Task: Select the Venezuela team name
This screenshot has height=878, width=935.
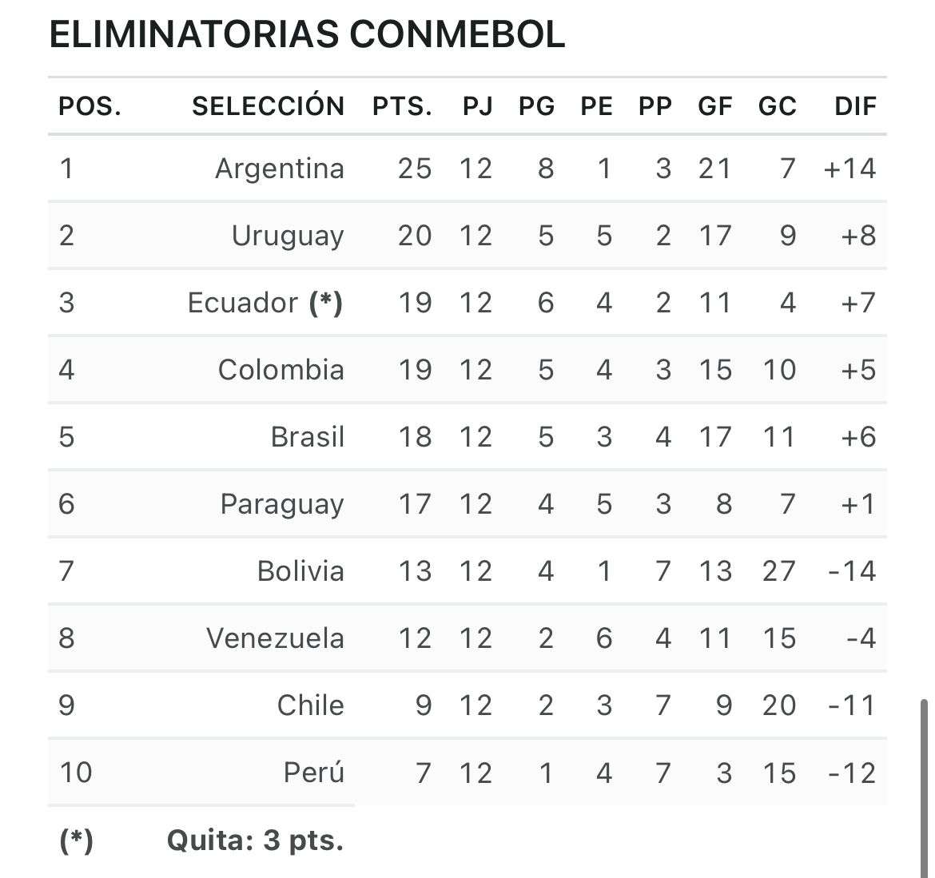Action: 276,638
